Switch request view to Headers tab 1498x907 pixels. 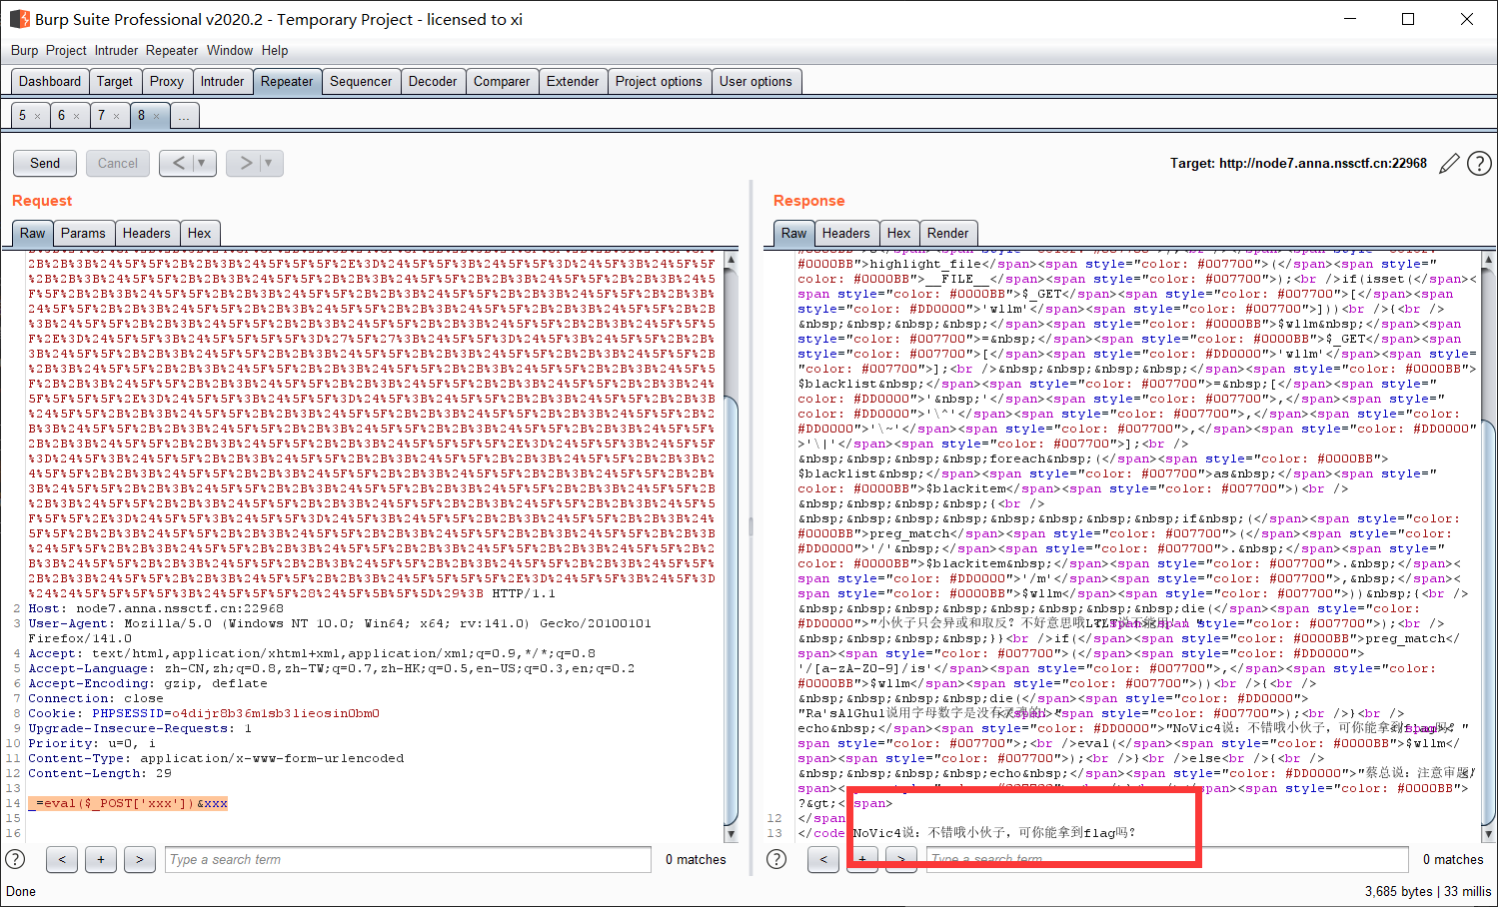point(147,233)
